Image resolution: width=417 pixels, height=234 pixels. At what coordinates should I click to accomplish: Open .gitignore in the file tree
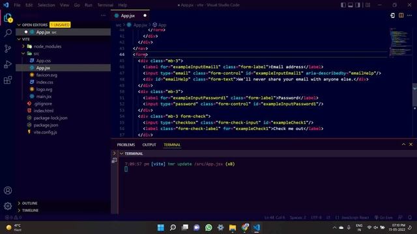click(42, 104)
